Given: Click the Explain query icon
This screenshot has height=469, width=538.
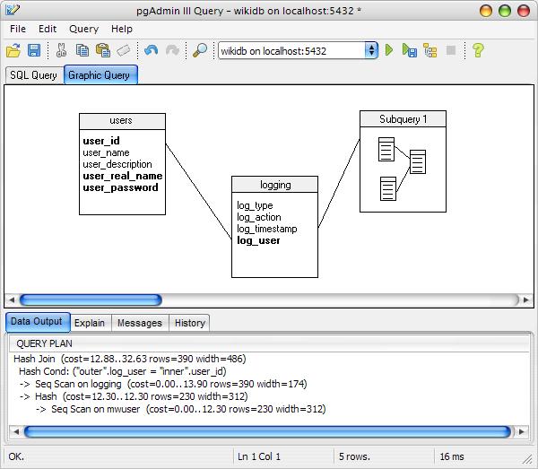Looking at the screenshot, I should click(430, 50).
